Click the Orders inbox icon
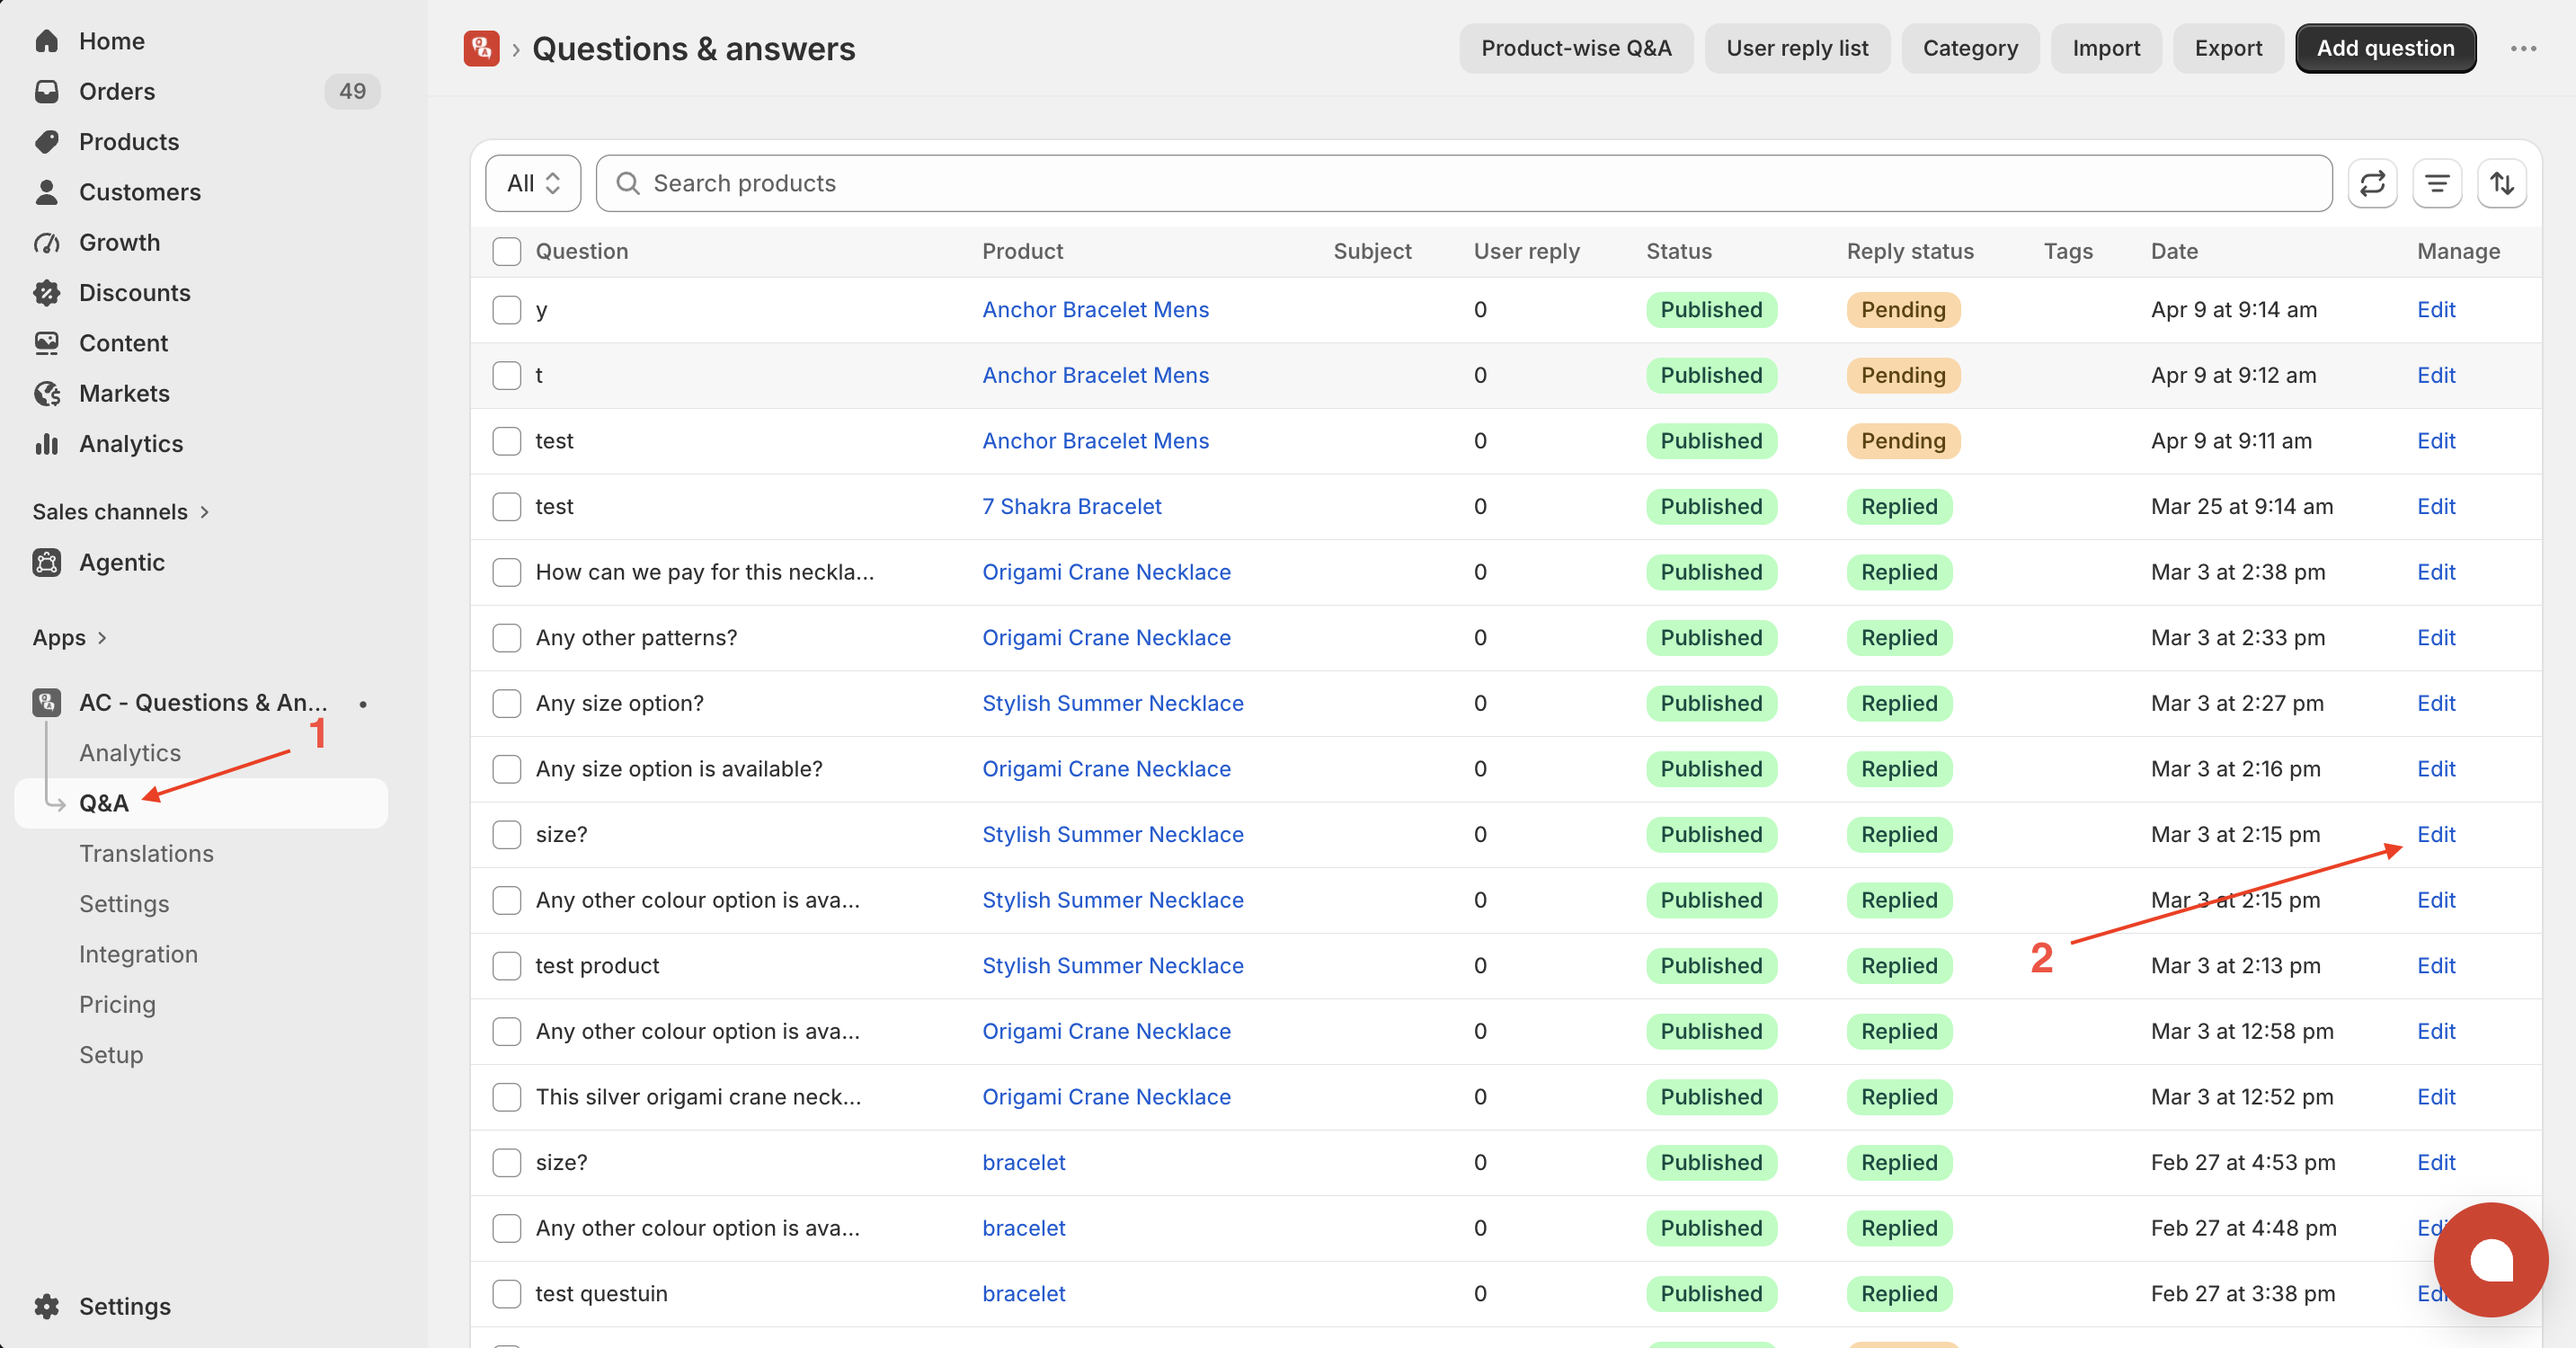 pyautogui.click(x=46, y=91)
